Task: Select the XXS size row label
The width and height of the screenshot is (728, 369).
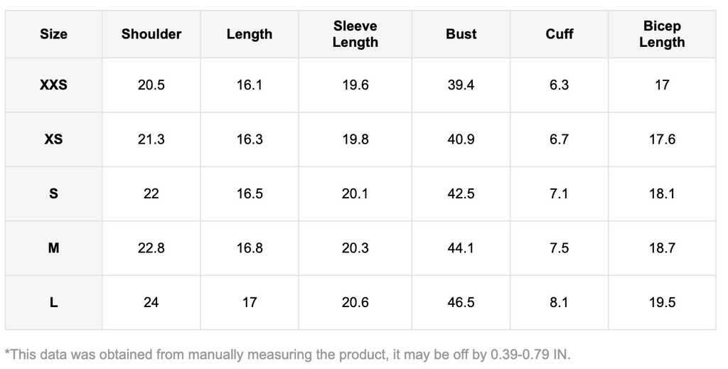Action: click(53, 85)
